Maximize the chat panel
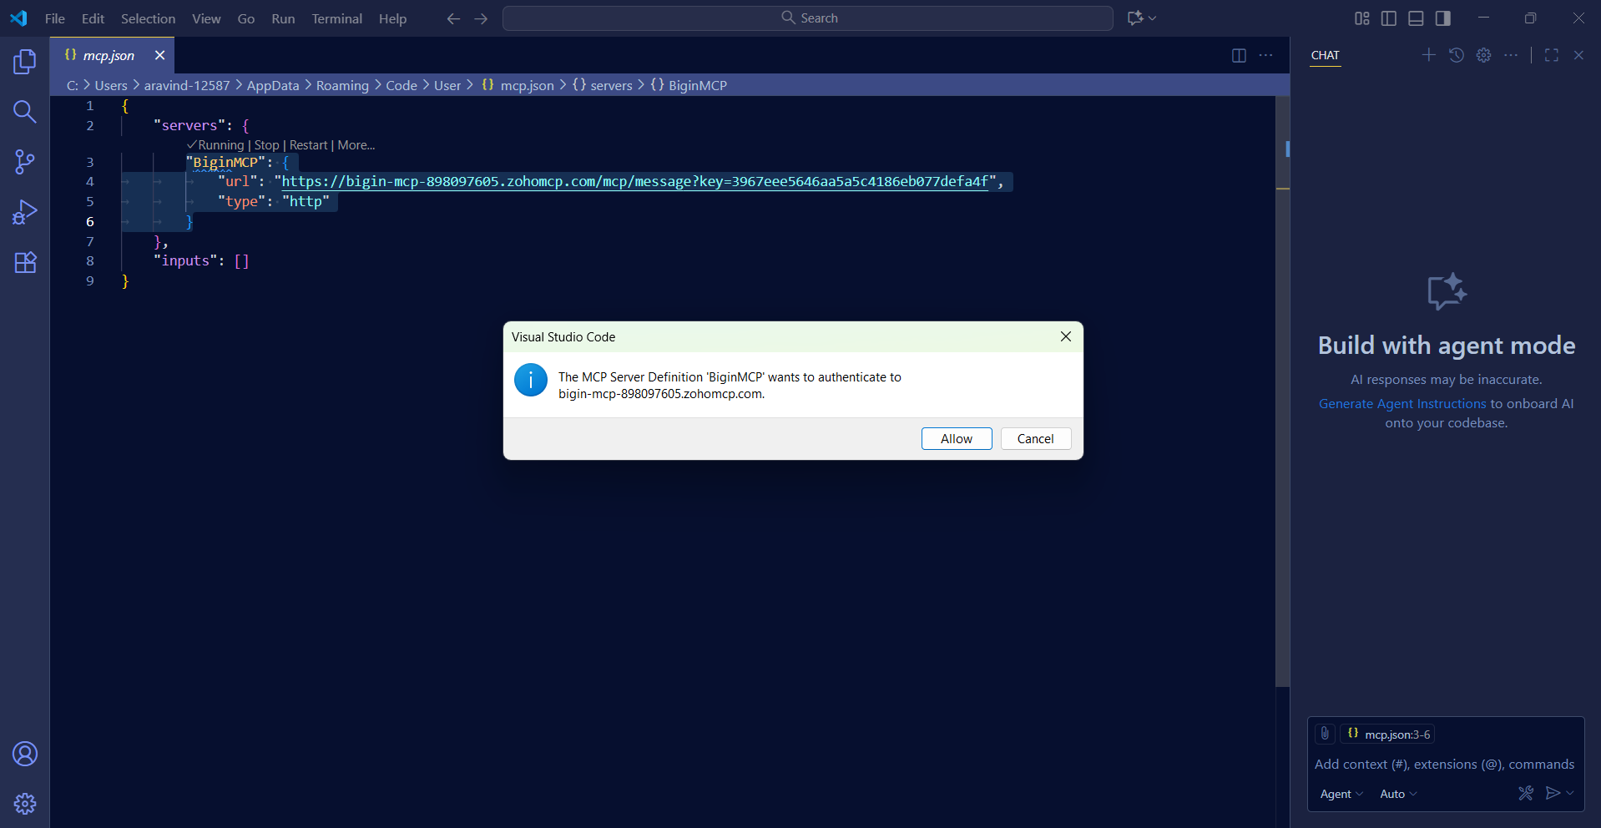This screenshot has height=828, width=1601. pos(1552,55)
